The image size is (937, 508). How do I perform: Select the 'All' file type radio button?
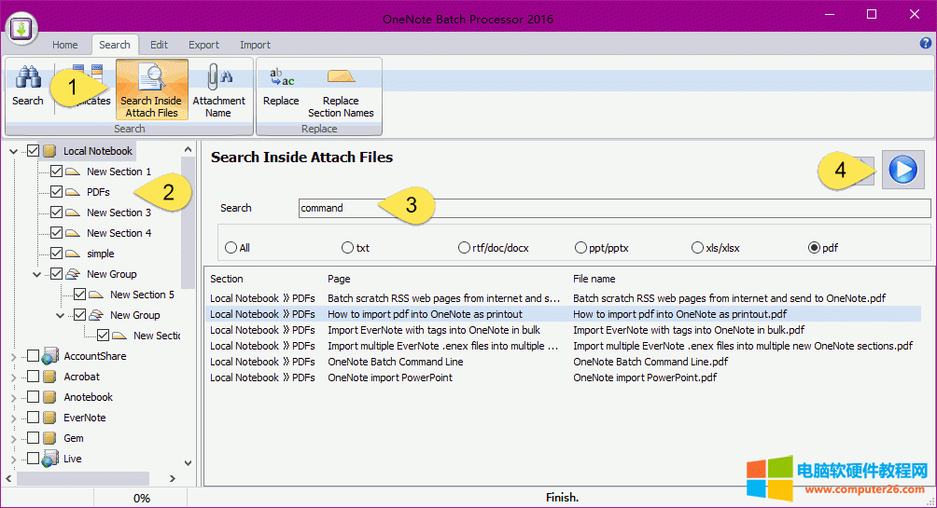(231, 248)
